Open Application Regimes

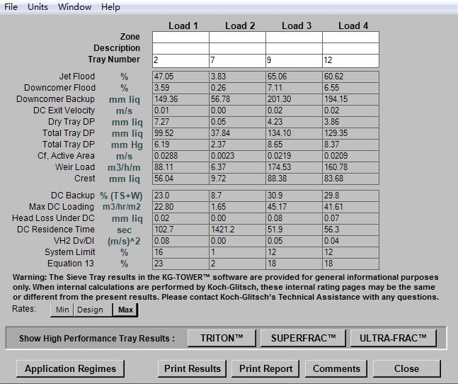70,368
